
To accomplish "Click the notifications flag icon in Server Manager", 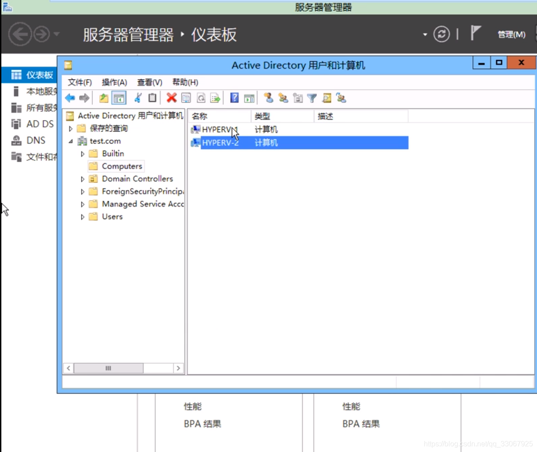I will point(475,33).
